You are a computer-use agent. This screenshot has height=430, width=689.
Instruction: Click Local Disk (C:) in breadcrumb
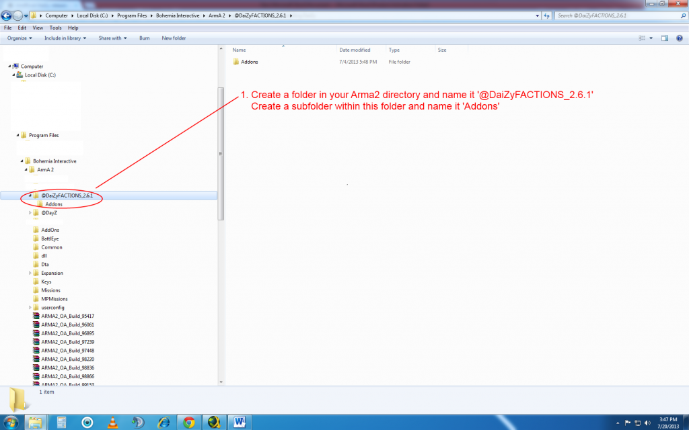click(x=92, y=15)
